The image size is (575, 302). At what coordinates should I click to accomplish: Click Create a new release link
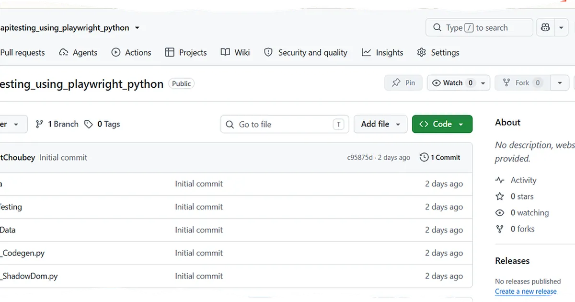point(526,291)
